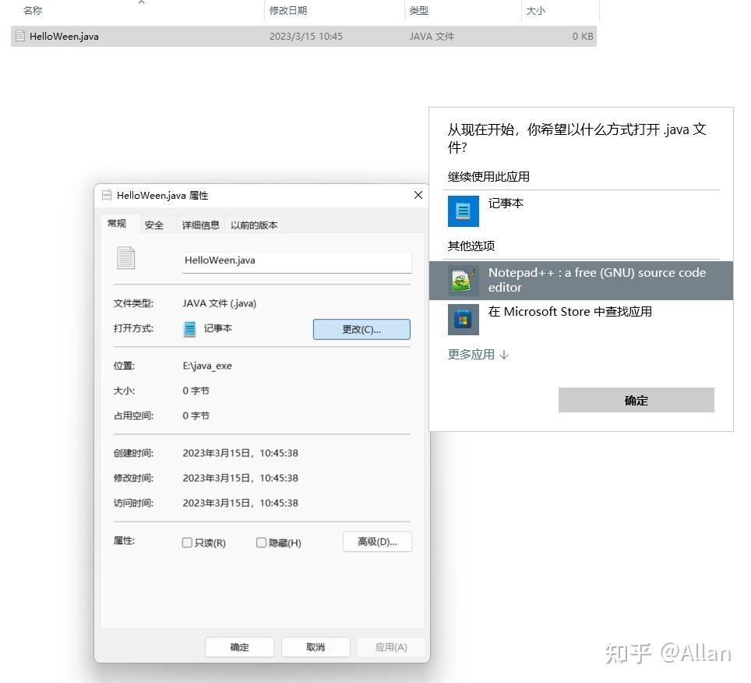Enable the 隐藏(H) hidden attribute checkbox
Screen dimensions: 751x683
coord(261,541)
